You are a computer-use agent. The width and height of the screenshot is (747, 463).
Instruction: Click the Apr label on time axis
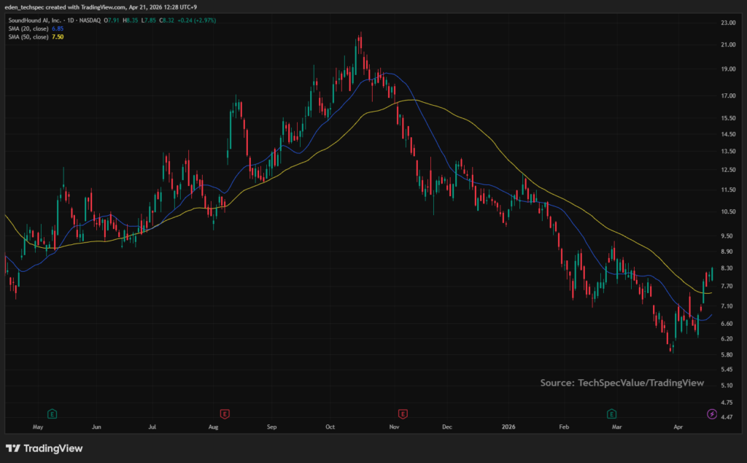678,427
